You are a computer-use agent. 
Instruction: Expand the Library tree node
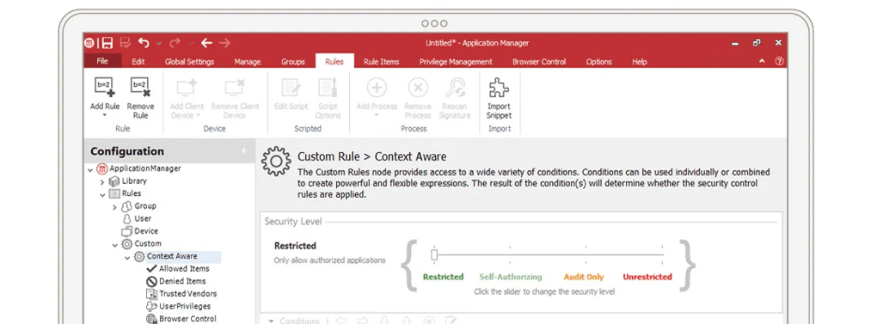tap(102, 181)
